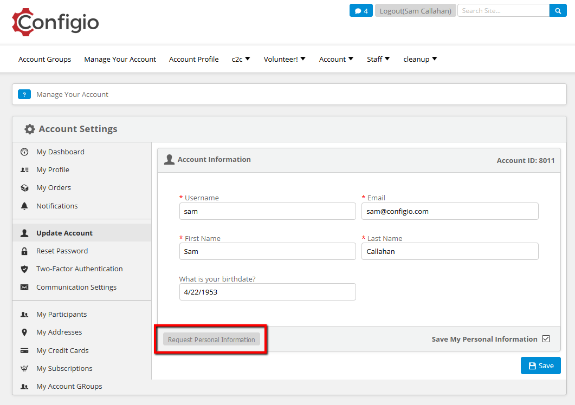Click the Account Information person icon
The width and height of the screenshot is (575, 405).
[x=169, y=159]
